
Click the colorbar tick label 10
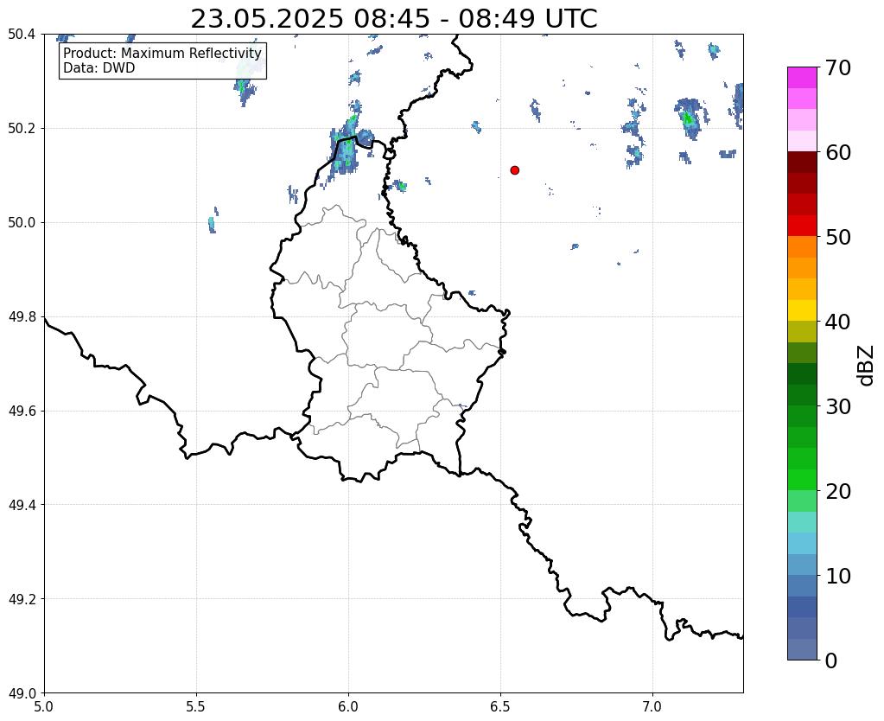point(838,576)
